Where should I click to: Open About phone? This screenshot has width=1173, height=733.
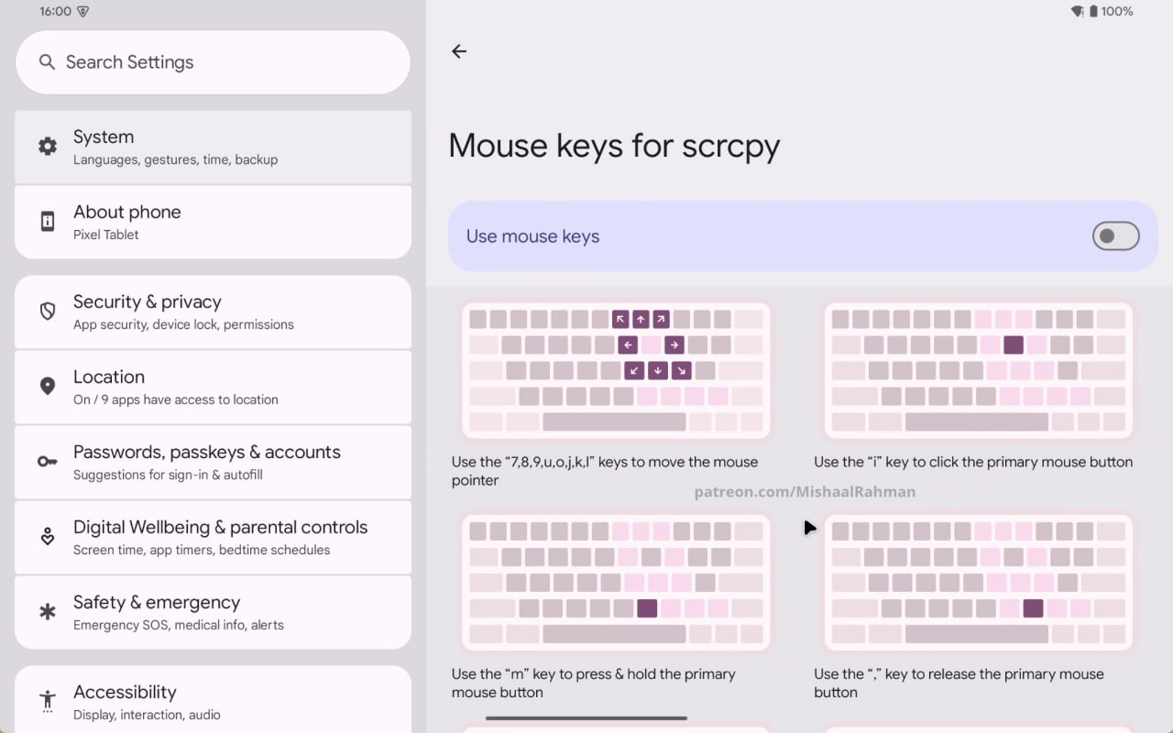click(213, 222)
